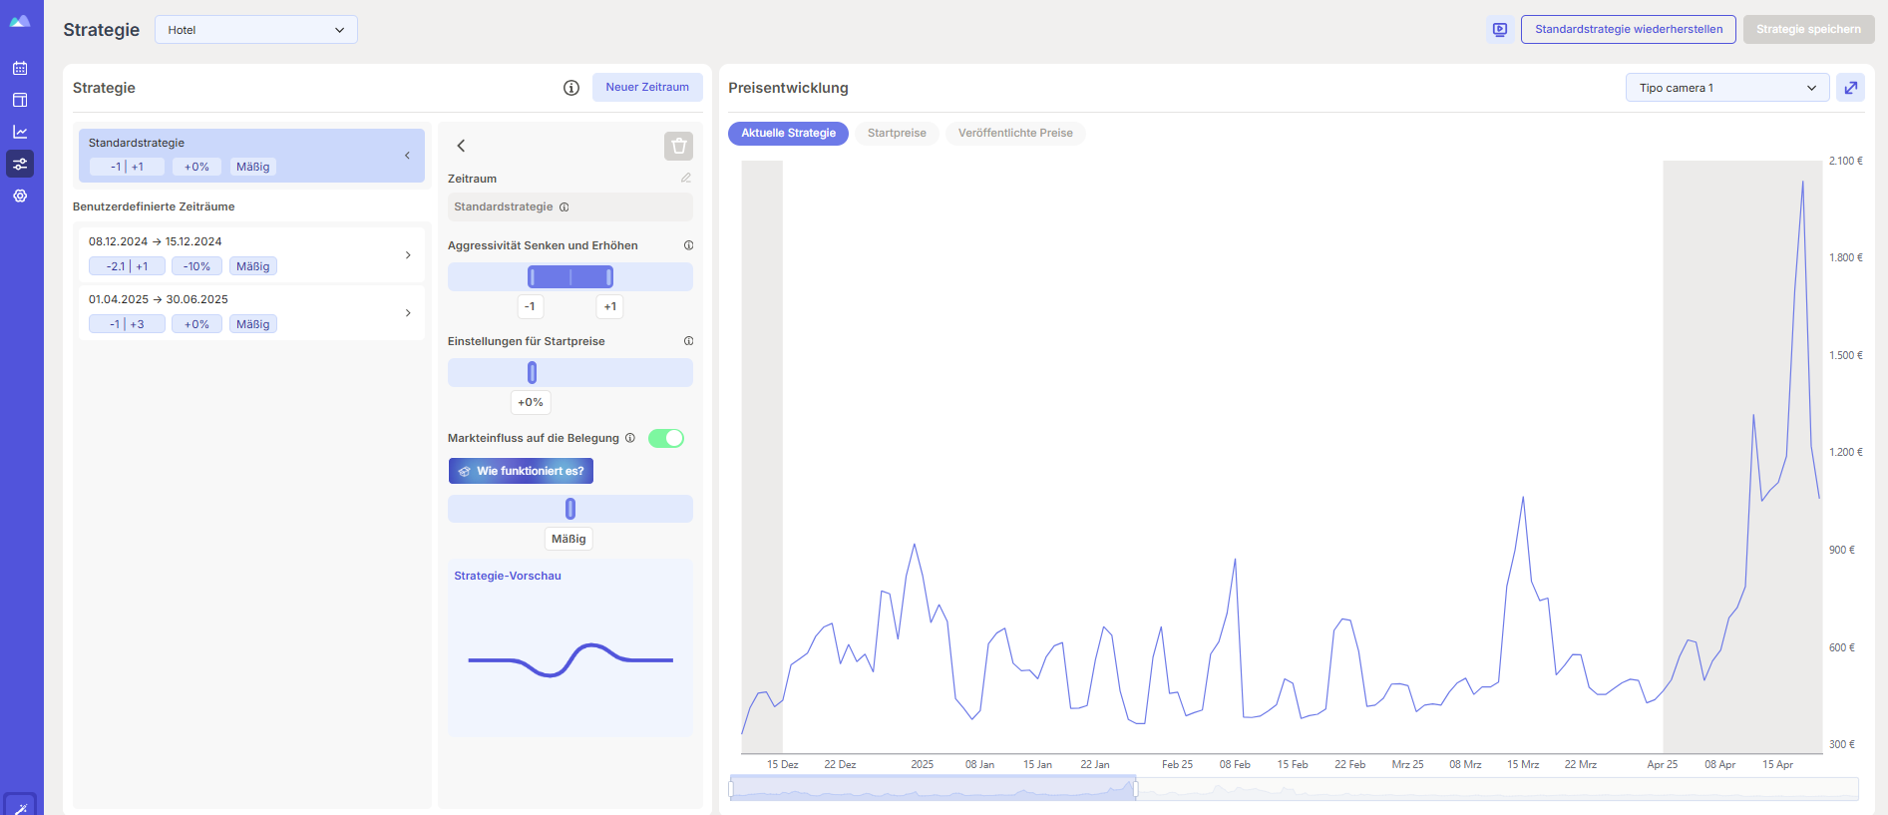Click the pencil edit icon next to Zeitraum
Screen dimensions: 1888x815
point(686,178)
